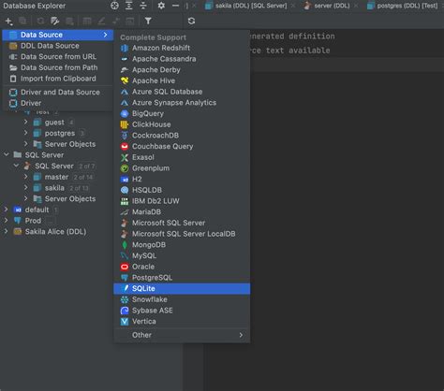Image resolution: width=444 pixels, height=391 pixels.
Task: Expand Sakila Alice (DDL) node
Action: click(7, 231)
